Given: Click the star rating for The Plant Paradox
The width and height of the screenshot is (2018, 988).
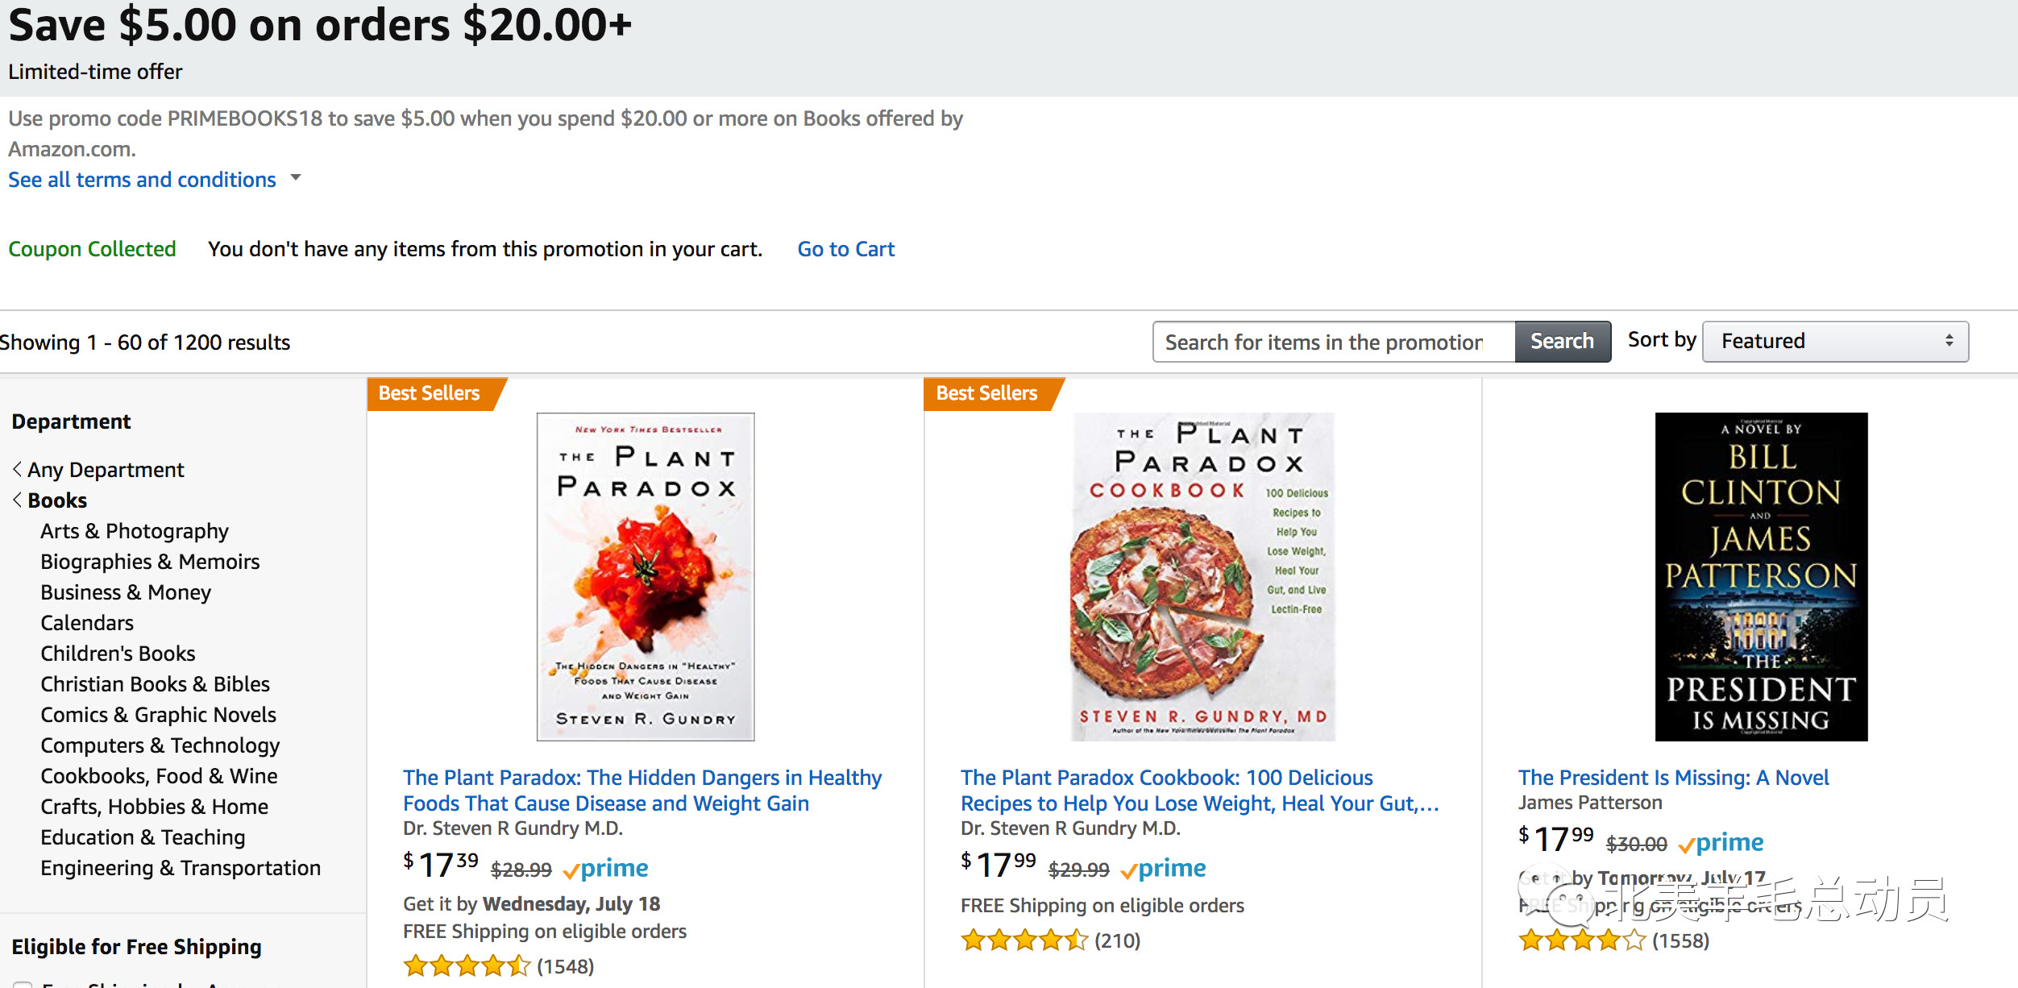Looking at the screenshot, I should pyautogui.click(x=467, y=965).
